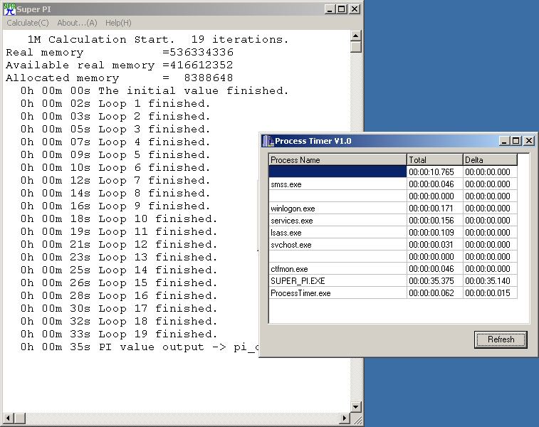Minimize the Process Timer window
This screenshot has height=427, width=539.
click(x=504, y=141)
